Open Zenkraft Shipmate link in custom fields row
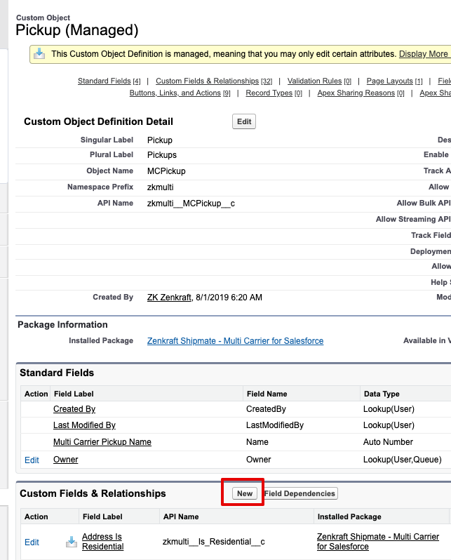This screenshot has width=451, height=560. tap(378, 542)
